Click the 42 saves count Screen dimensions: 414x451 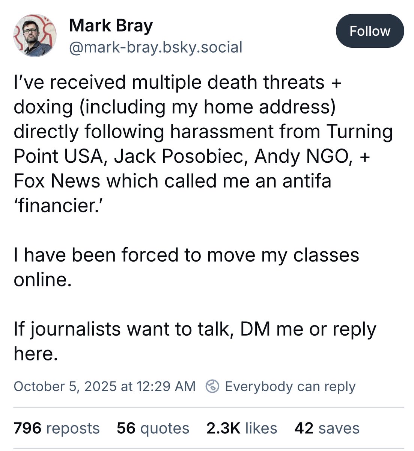click(327, 428)
